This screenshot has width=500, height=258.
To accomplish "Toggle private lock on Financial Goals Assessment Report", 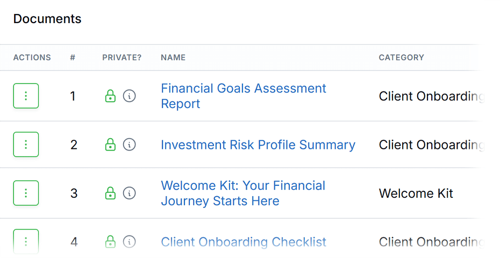I will pos(110,96).
